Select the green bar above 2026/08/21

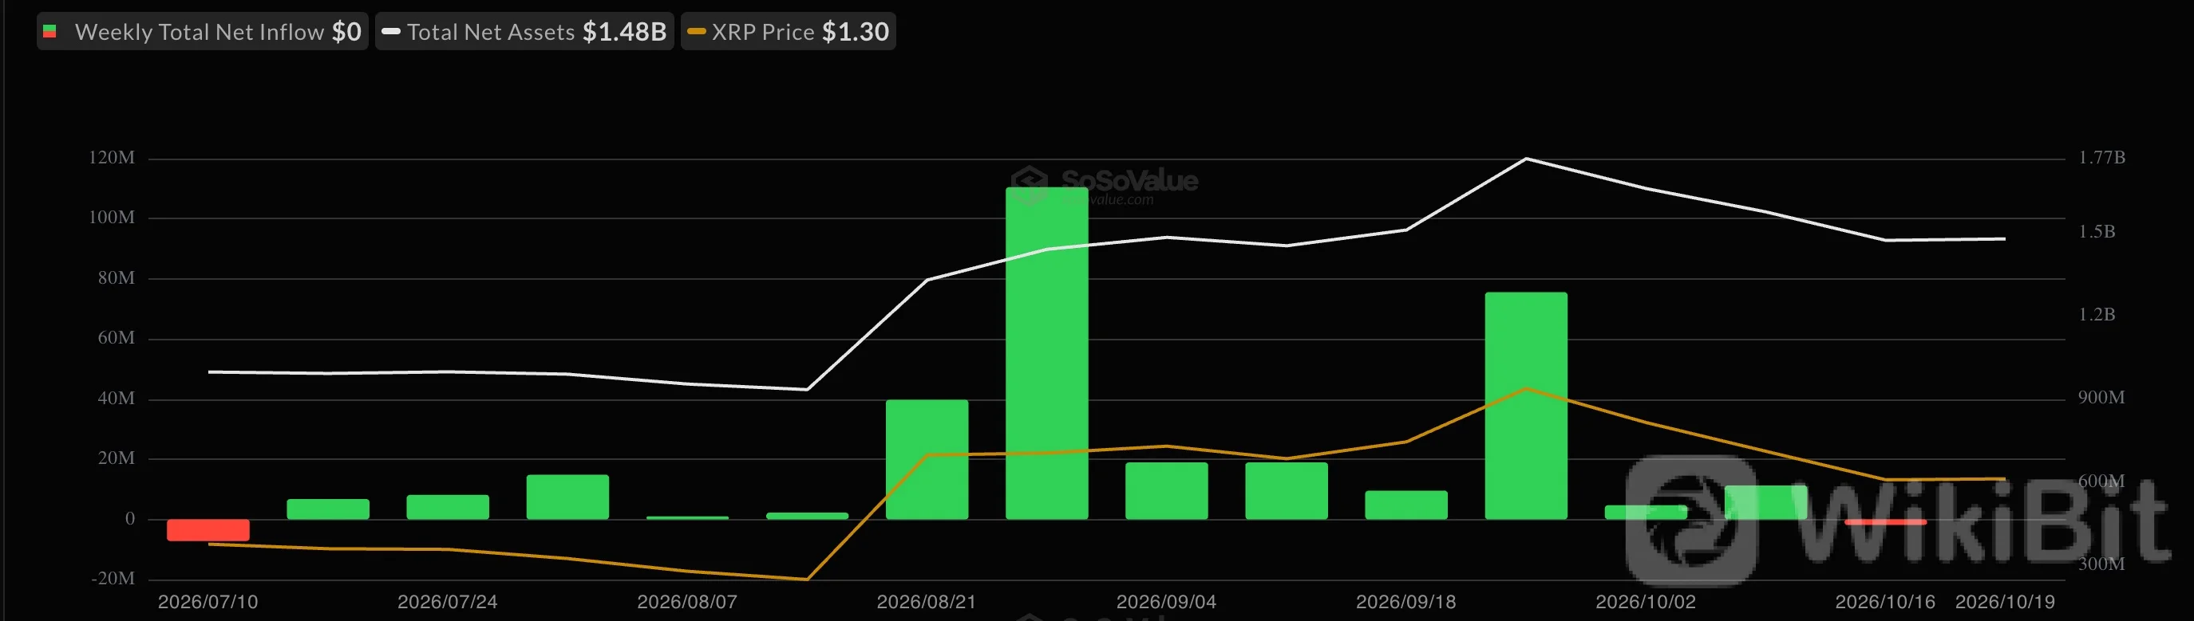[927, 459]
